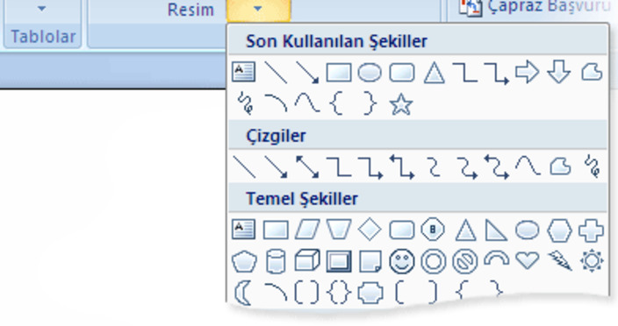Select the five-point star in recent shapes
The width and height of the screenshot is (618, 326).
point(401,105)
